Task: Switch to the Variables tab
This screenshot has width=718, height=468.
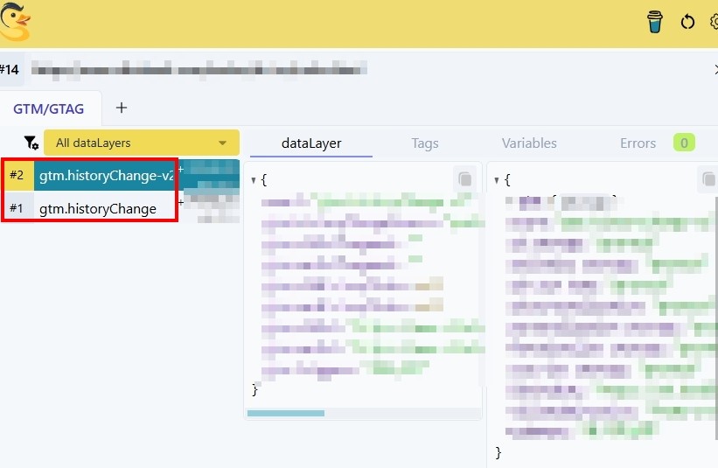Action: click(x=529, y=143)
